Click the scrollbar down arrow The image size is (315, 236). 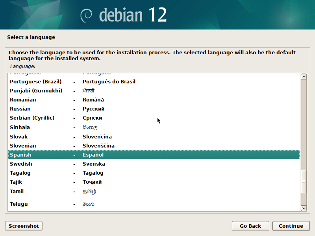(304, 208)
